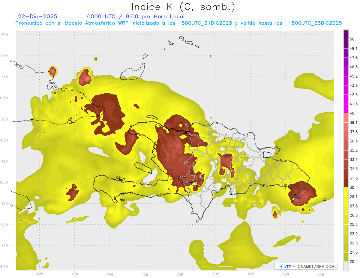Click the legend value "43.9"
The width and height of the screenshot is (360, 278).
click(x=354, y=85)
